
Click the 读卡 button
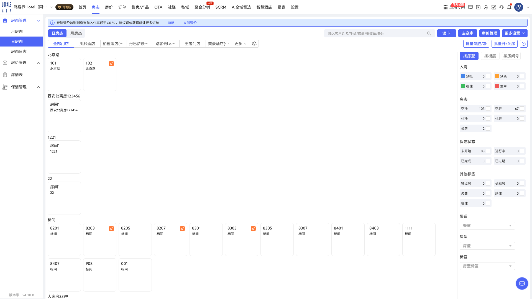(x=447, y=33)
